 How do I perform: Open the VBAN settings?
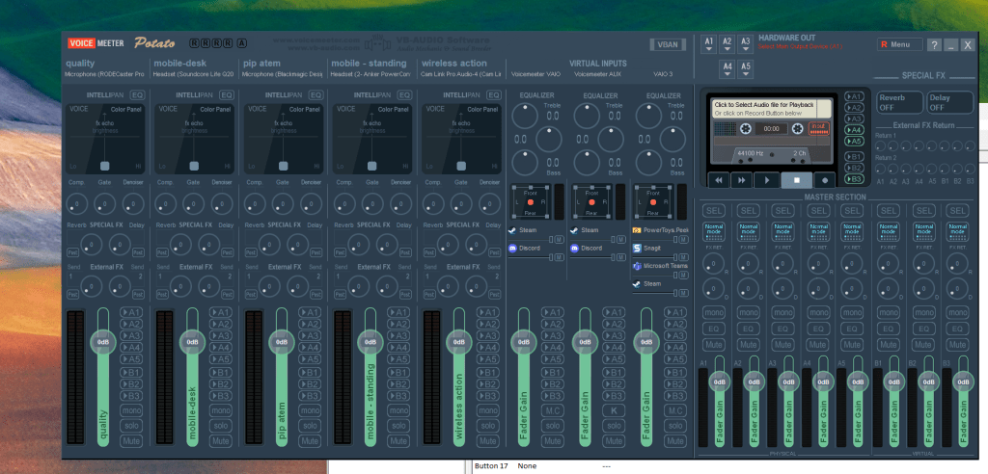668,44
